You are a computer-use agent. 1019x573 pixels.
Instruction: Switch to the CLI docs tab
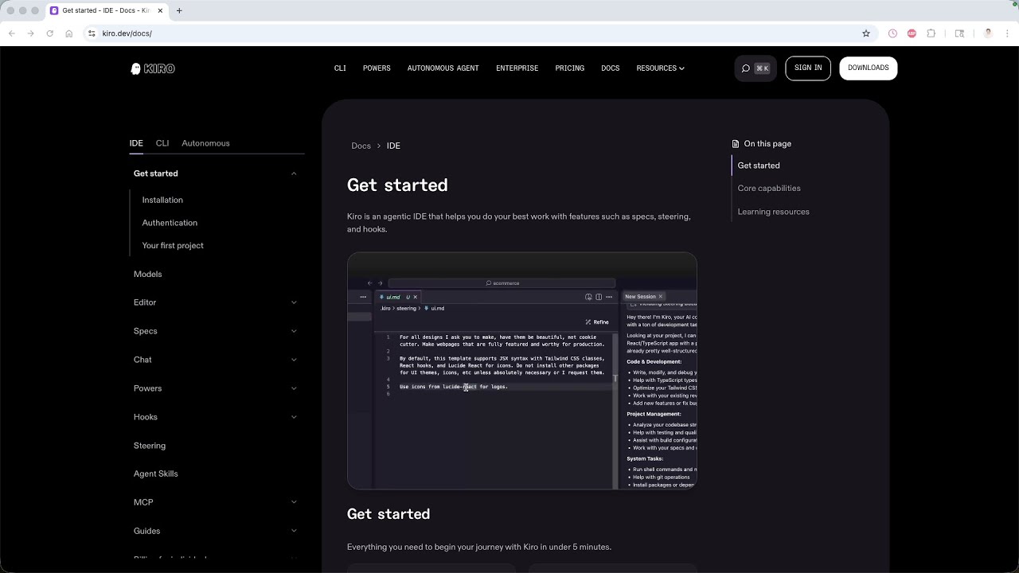click(x=162, y=143)
